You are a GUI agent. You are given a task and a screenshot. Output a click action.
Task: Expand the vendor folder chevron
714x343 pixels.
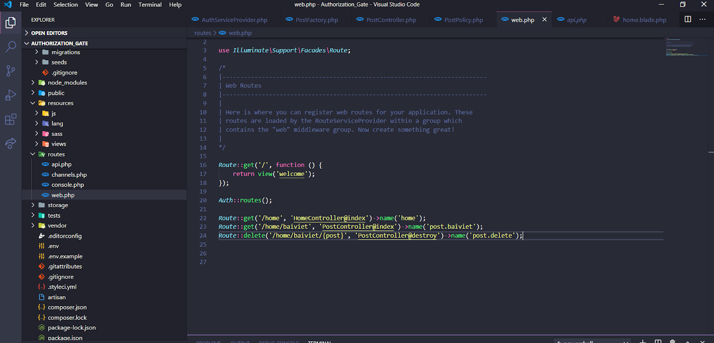33,225
